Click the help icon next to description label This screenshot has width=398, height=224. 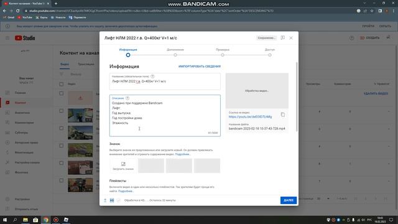(x=127, y=98)
